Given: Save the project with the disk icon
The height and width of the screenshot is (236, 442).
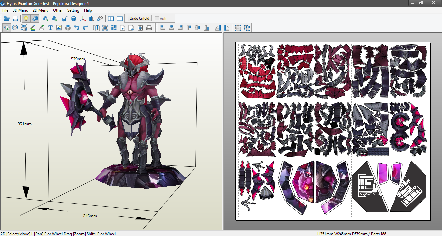Looking at the screenshot, I should click(15, 19).
